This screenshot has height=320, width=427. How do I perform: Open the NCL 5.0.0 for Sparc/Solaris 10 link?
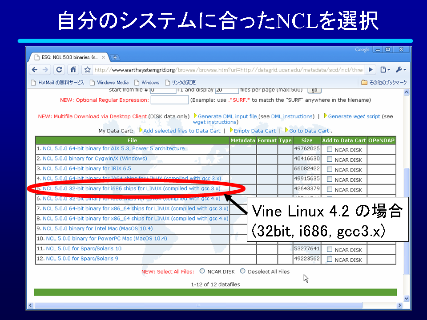tap(84, 249)
